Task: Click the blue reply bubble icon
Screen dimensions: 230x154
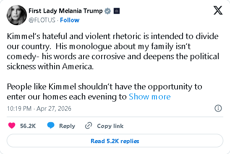Action: pyautogui.click(x=51, y=125)
